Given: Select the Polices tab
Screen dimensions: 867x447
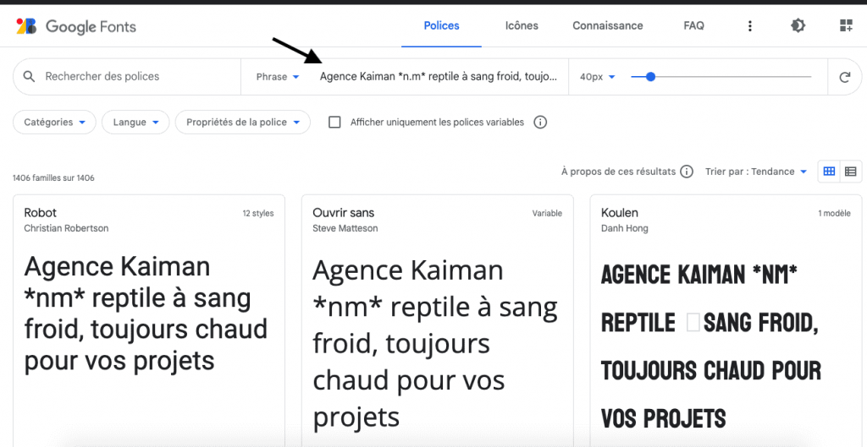Looking at the screenshot, I should (x=441, y=26).
